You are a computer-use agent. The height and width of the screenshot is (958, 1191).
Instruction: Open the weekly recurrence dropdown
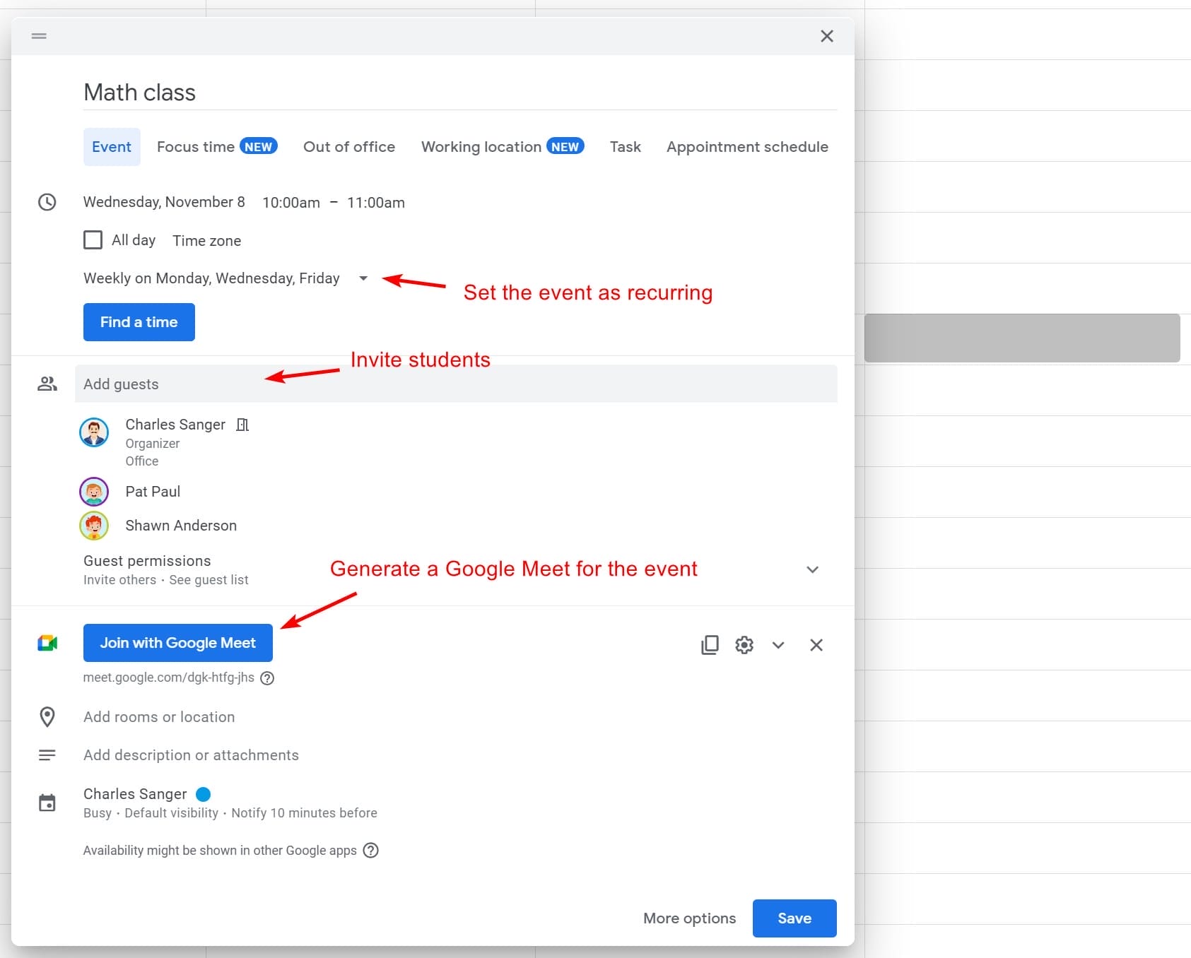coord(363,278)
